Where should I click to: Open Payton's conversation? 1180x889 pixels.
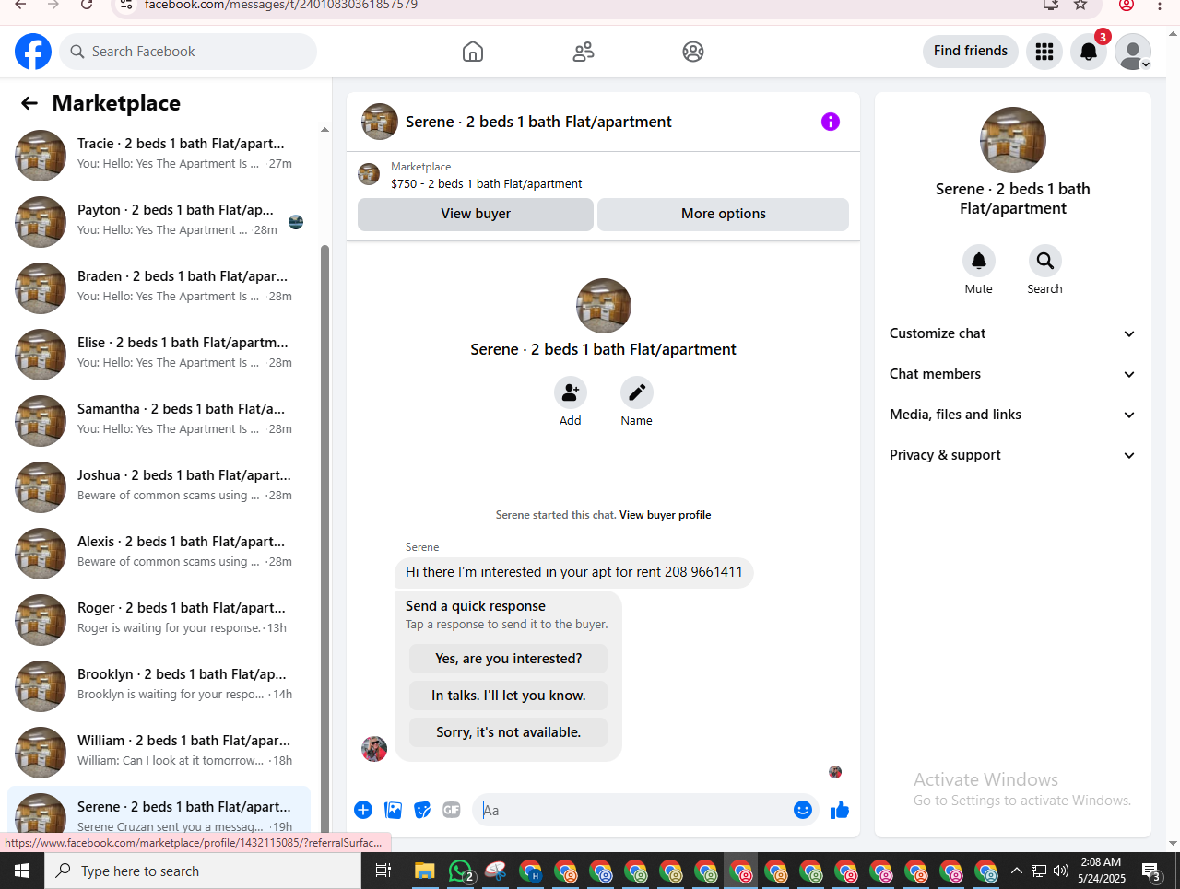click(x=159, y=222)
